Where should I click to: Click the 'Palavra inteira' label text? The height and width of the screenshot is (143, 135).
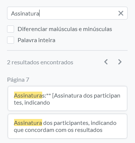pyautogui.click(x=37, y=40)
